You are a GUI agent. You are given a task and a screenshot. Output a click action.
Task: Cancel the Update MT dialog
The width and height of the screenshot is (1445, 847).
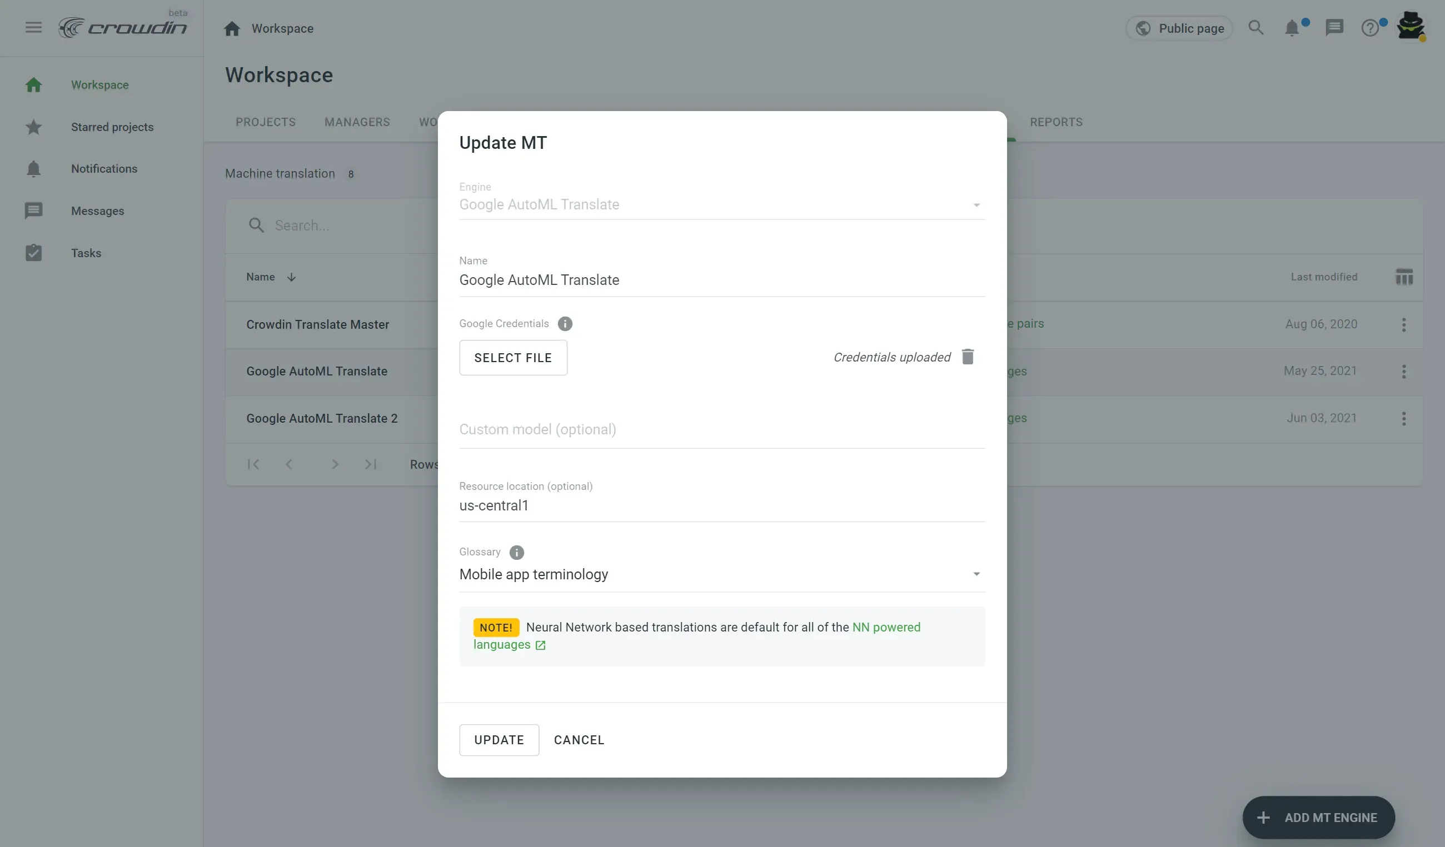point(579,740)
